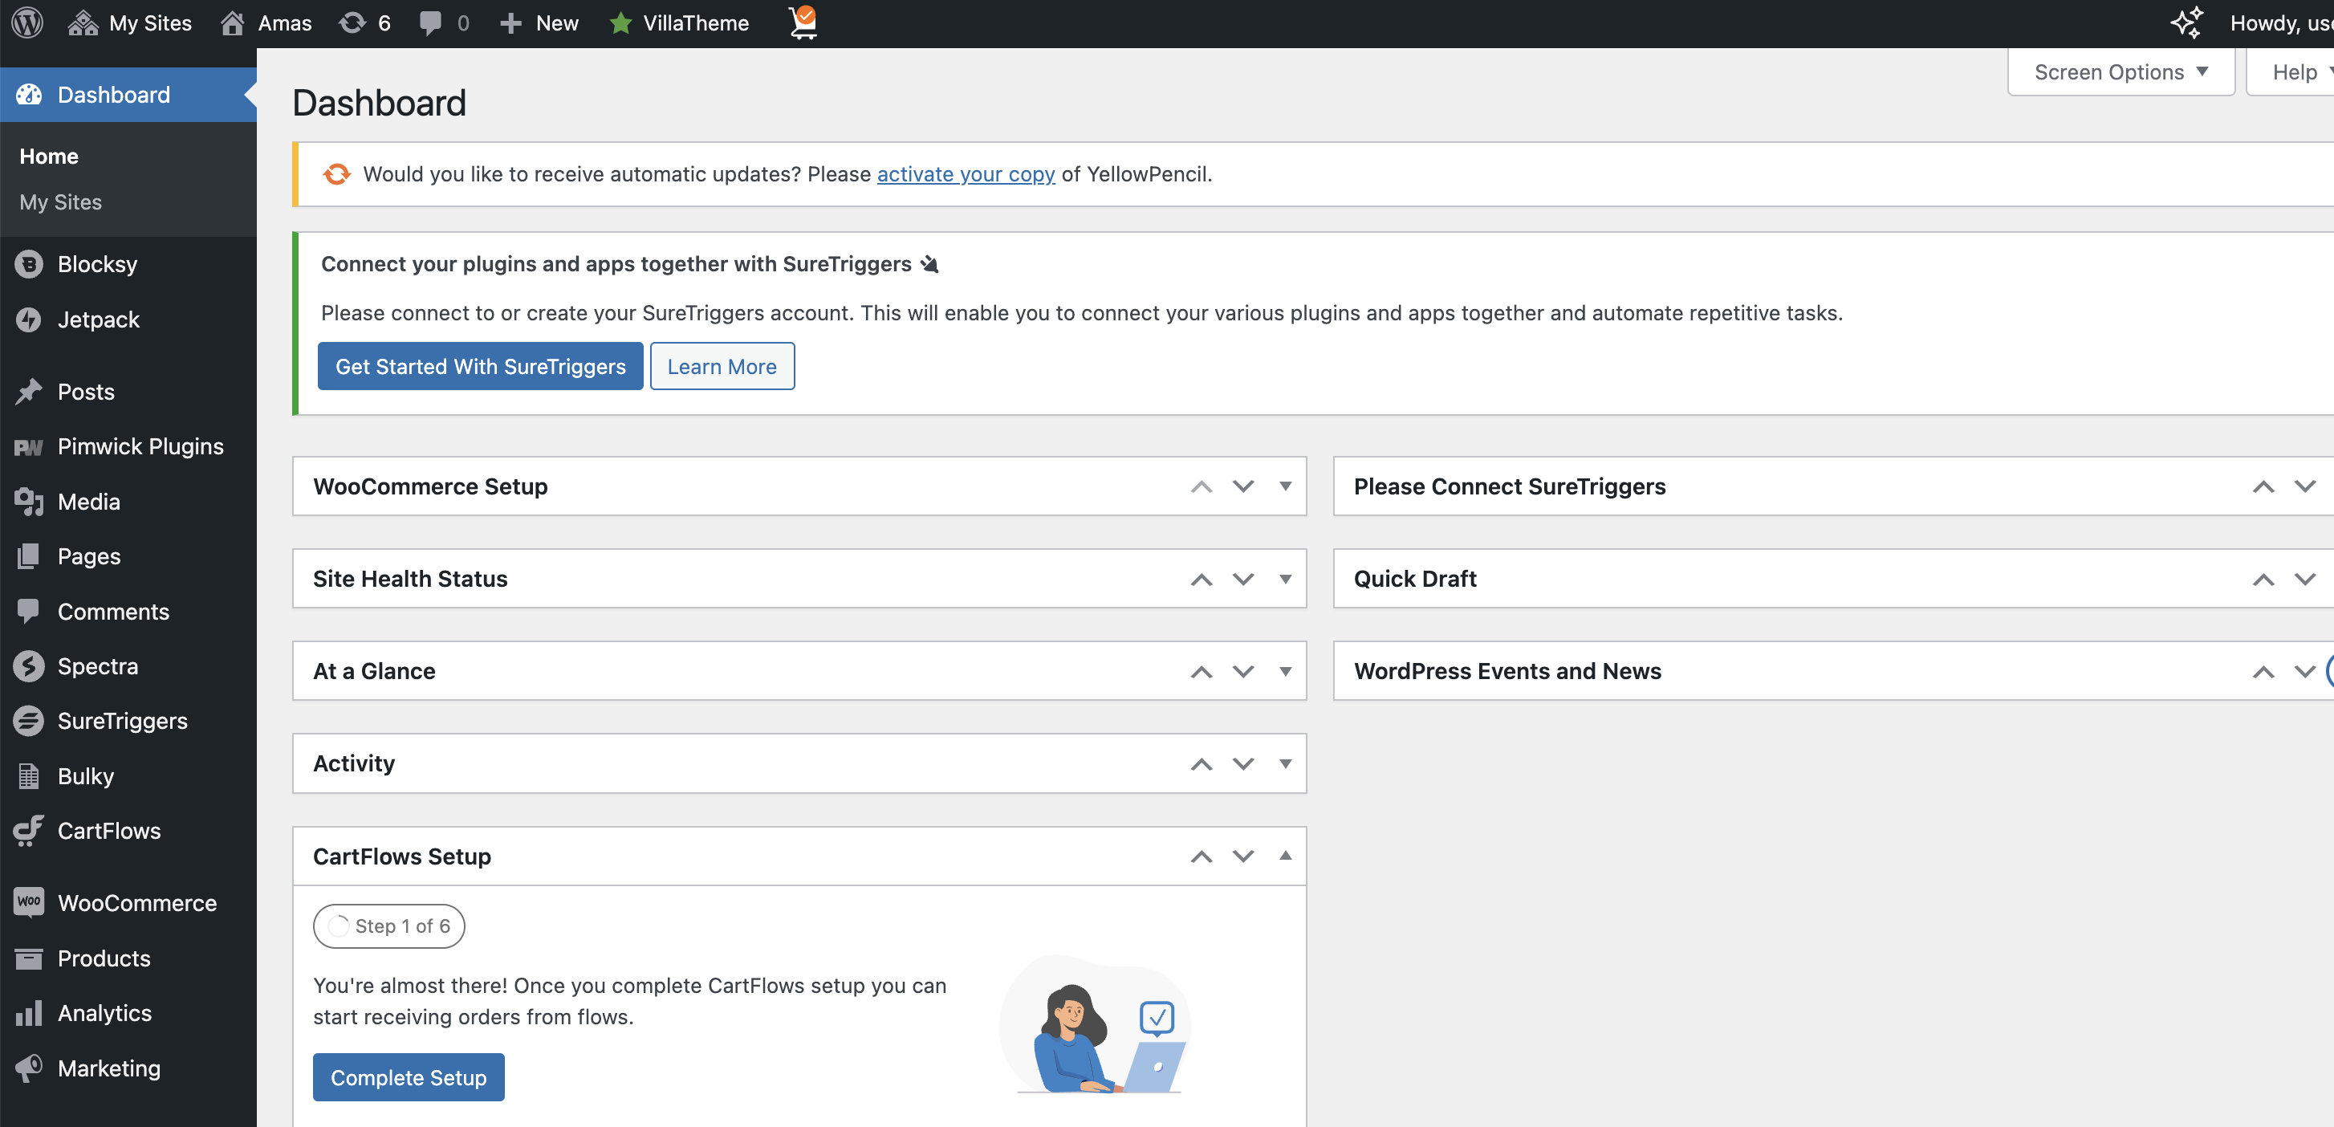Expand the Site Health Status panel
This screenshot has width=2334, height=1127.
(1285, 579)
